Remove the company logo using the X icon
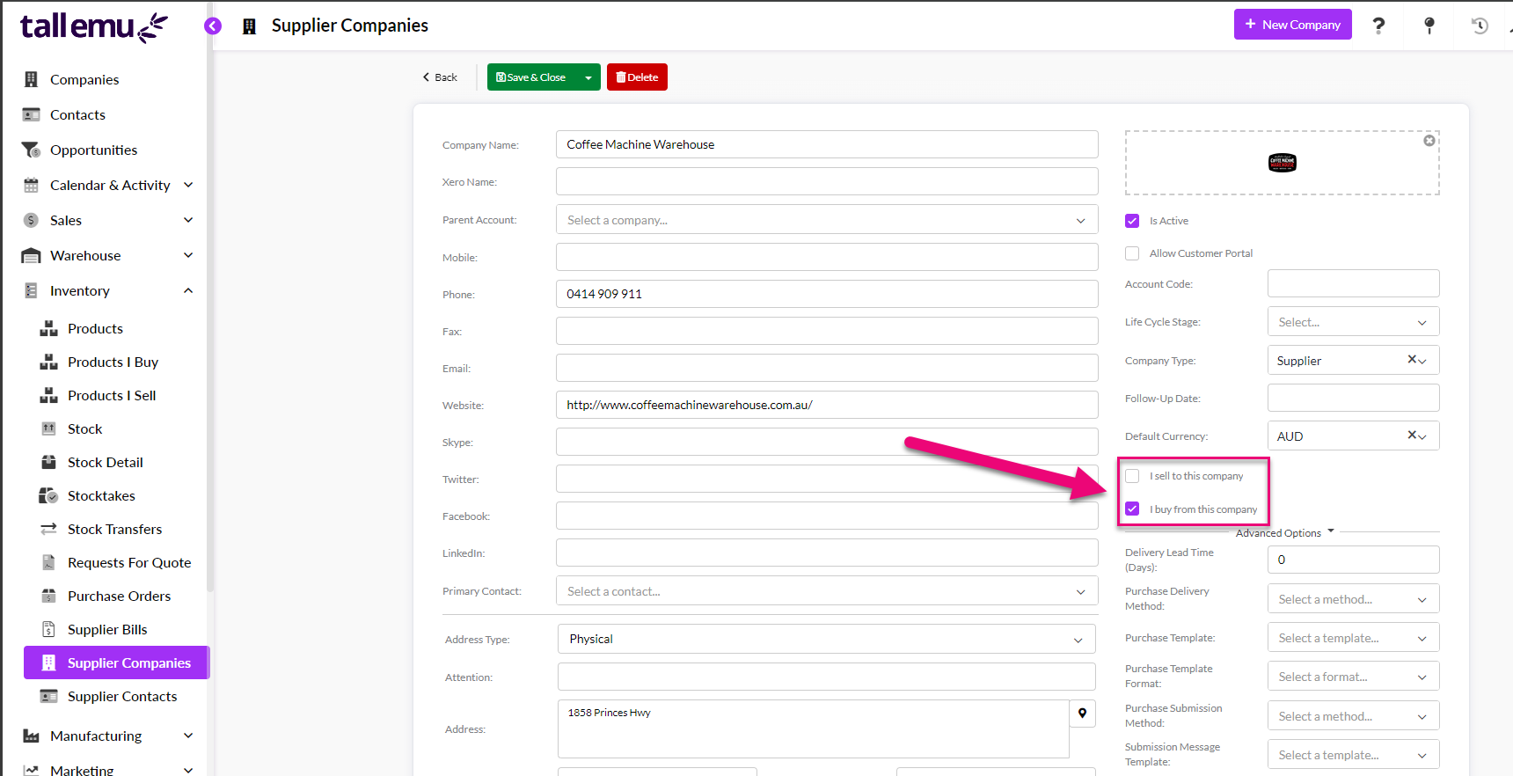 pyautogui.click(x=1429, y=141)
